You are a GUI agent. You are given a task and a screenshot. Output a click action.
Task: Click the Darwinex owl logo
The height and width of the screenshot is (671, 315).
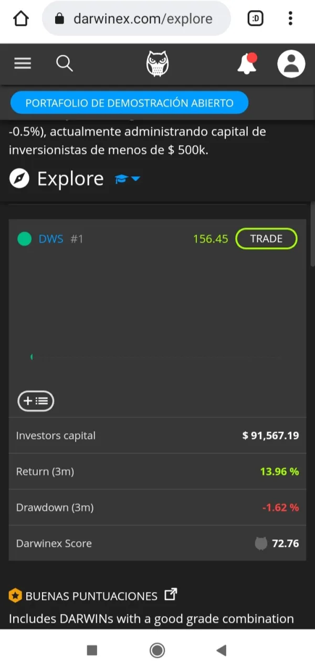(157, 64)
